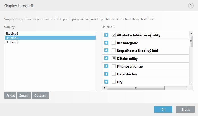198x116 pixels.
Task: Expand Finance a peníze plus icon
Action: (x=106, y=66)
